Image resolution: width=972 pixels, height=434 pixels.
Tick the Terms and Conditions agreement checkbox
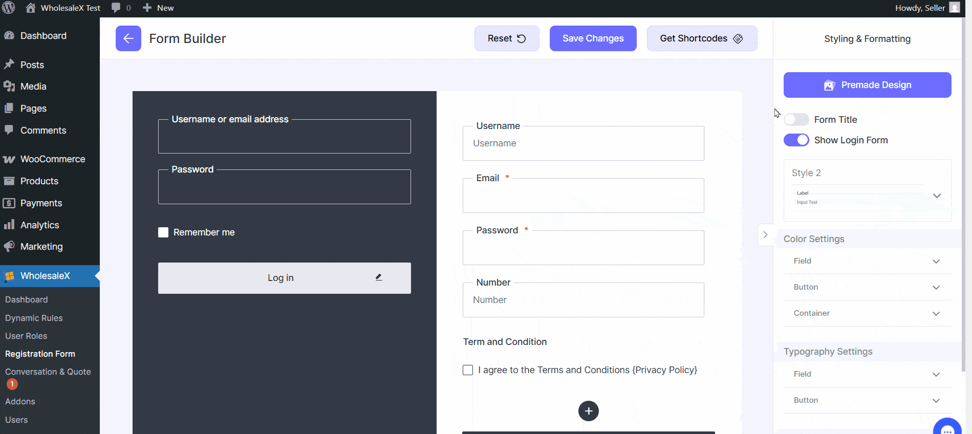468,370
